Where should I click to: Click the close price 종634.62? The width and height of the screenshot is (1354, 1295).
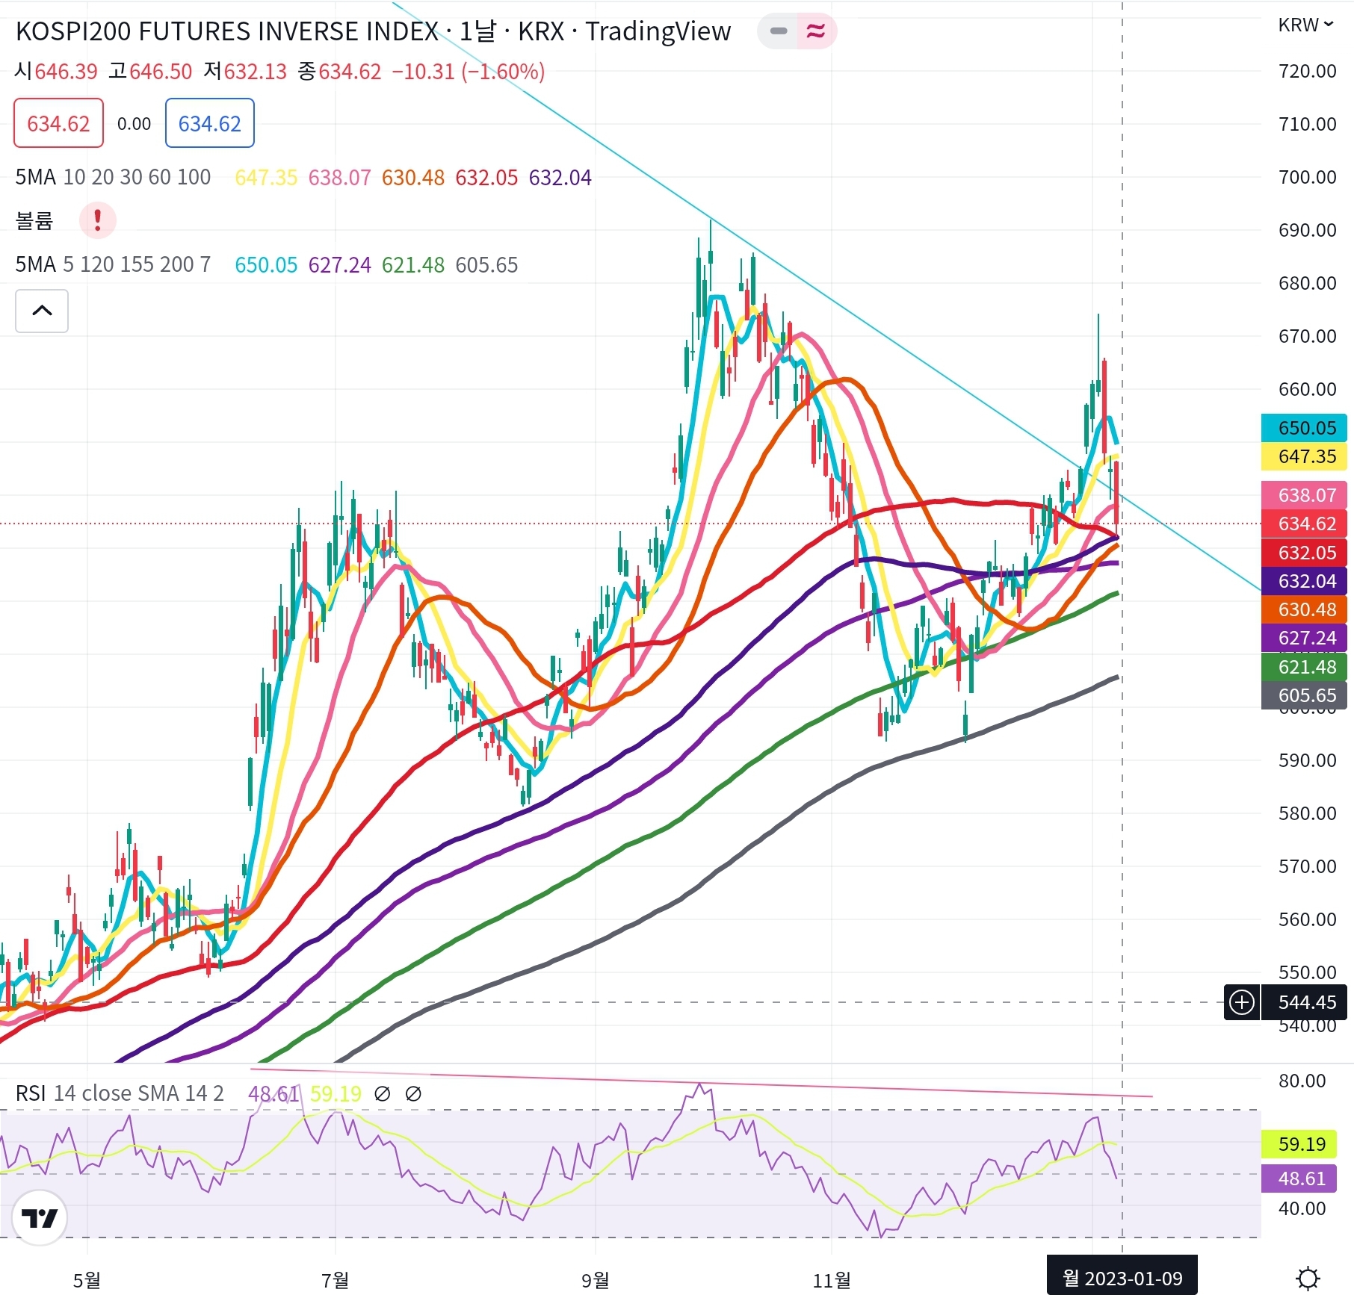point(339,72)
